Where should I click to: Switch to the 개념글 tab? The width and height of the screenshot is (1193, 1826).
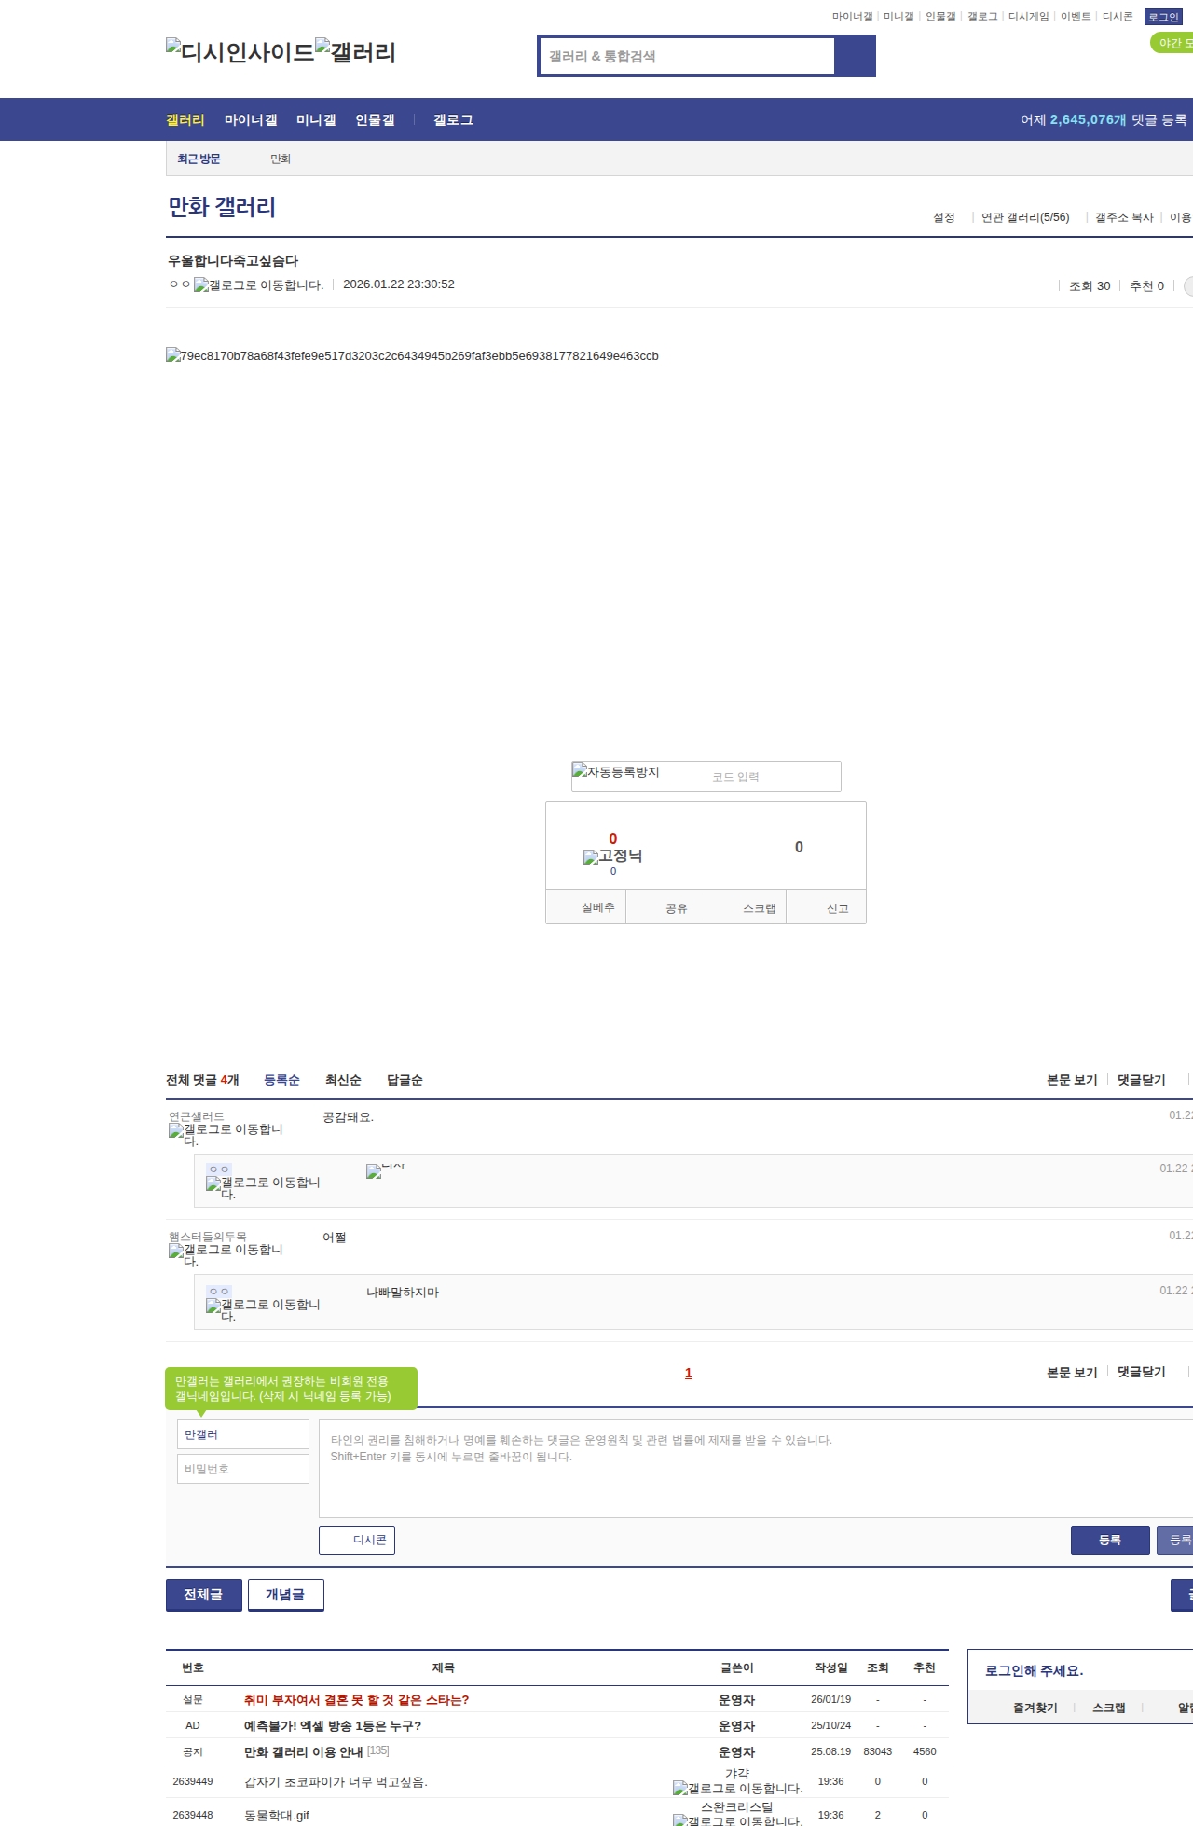pyautogui.click(x=285, y=1595)
